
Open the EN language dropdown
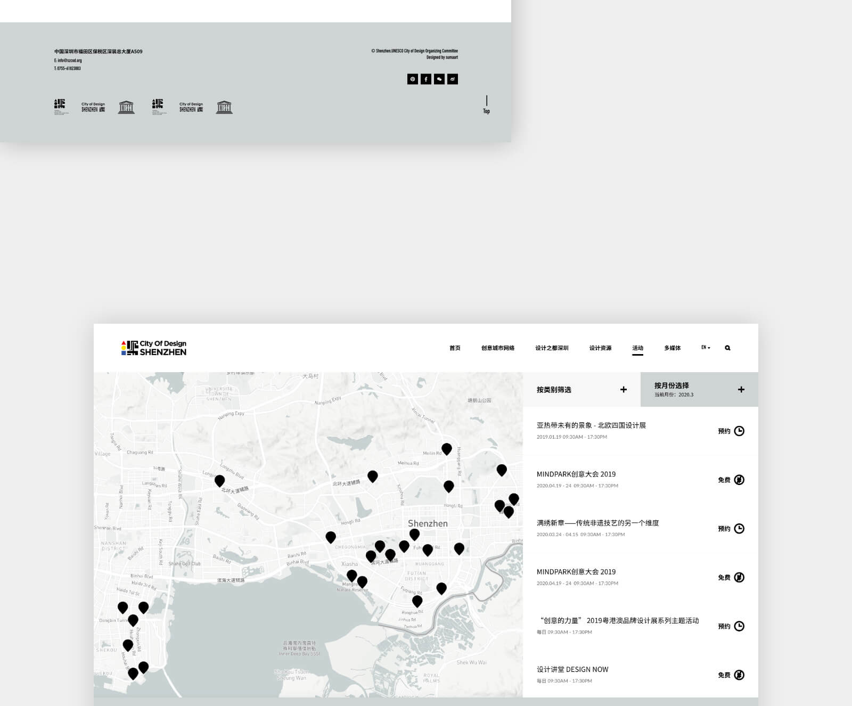coord(706,348)
